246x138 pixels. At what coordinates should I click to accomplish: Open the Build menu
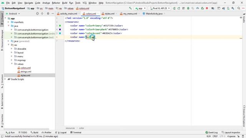tap(65, 3)
